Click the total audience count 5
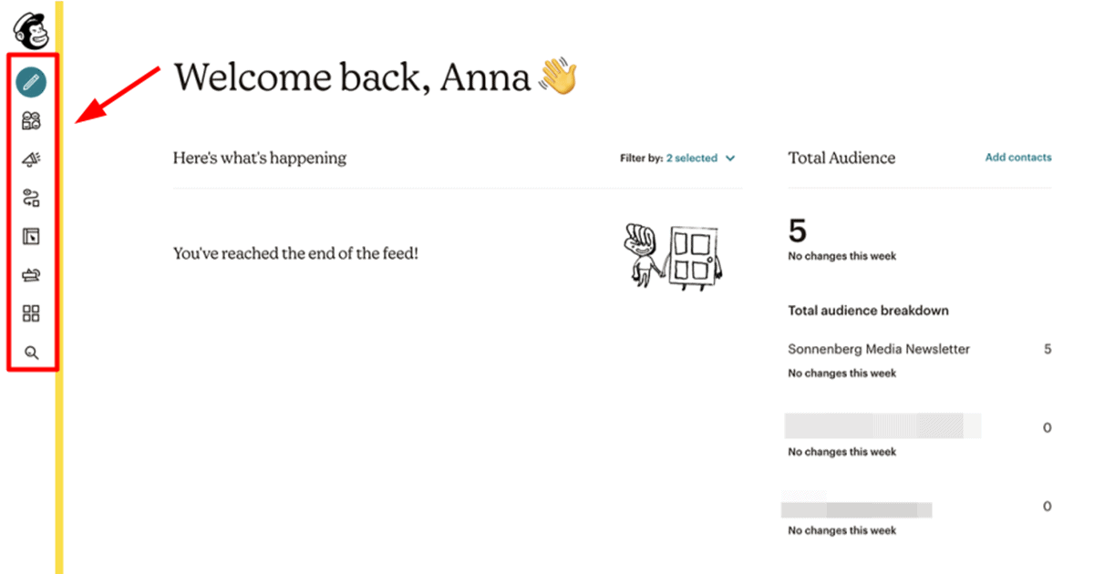The height and width of the screenshot is (574, 1094). click(x=797, y=231)
